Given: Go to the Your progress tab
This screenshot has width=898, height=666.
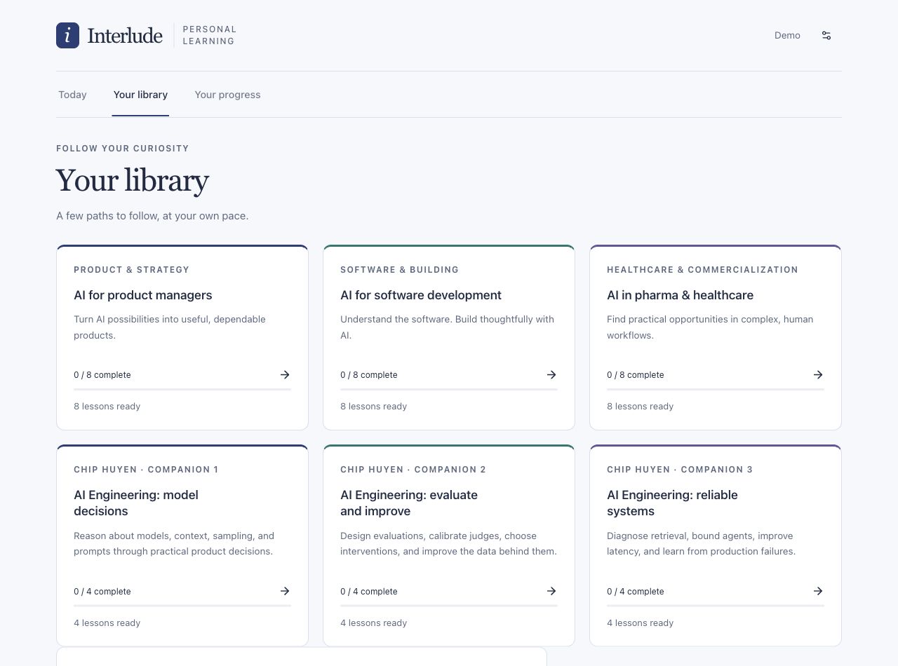Looking at the screenshot, I should 227,95.
